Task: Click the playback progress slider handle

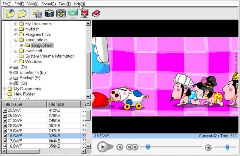Action: click(148, 147)
